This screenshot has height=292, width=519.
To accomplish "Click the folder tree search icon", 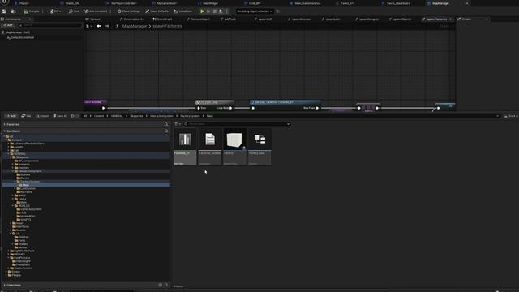I will [x=166, y=131].
